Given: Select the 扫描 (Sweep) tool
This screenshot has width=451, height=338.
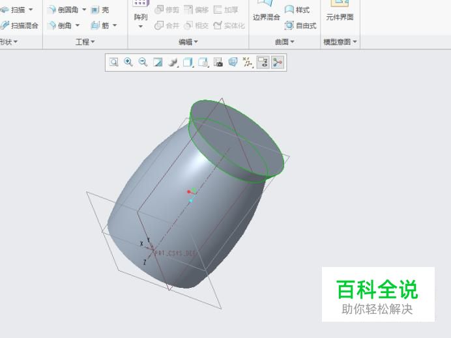Looking at the screenshot, I should click(13, 10).
